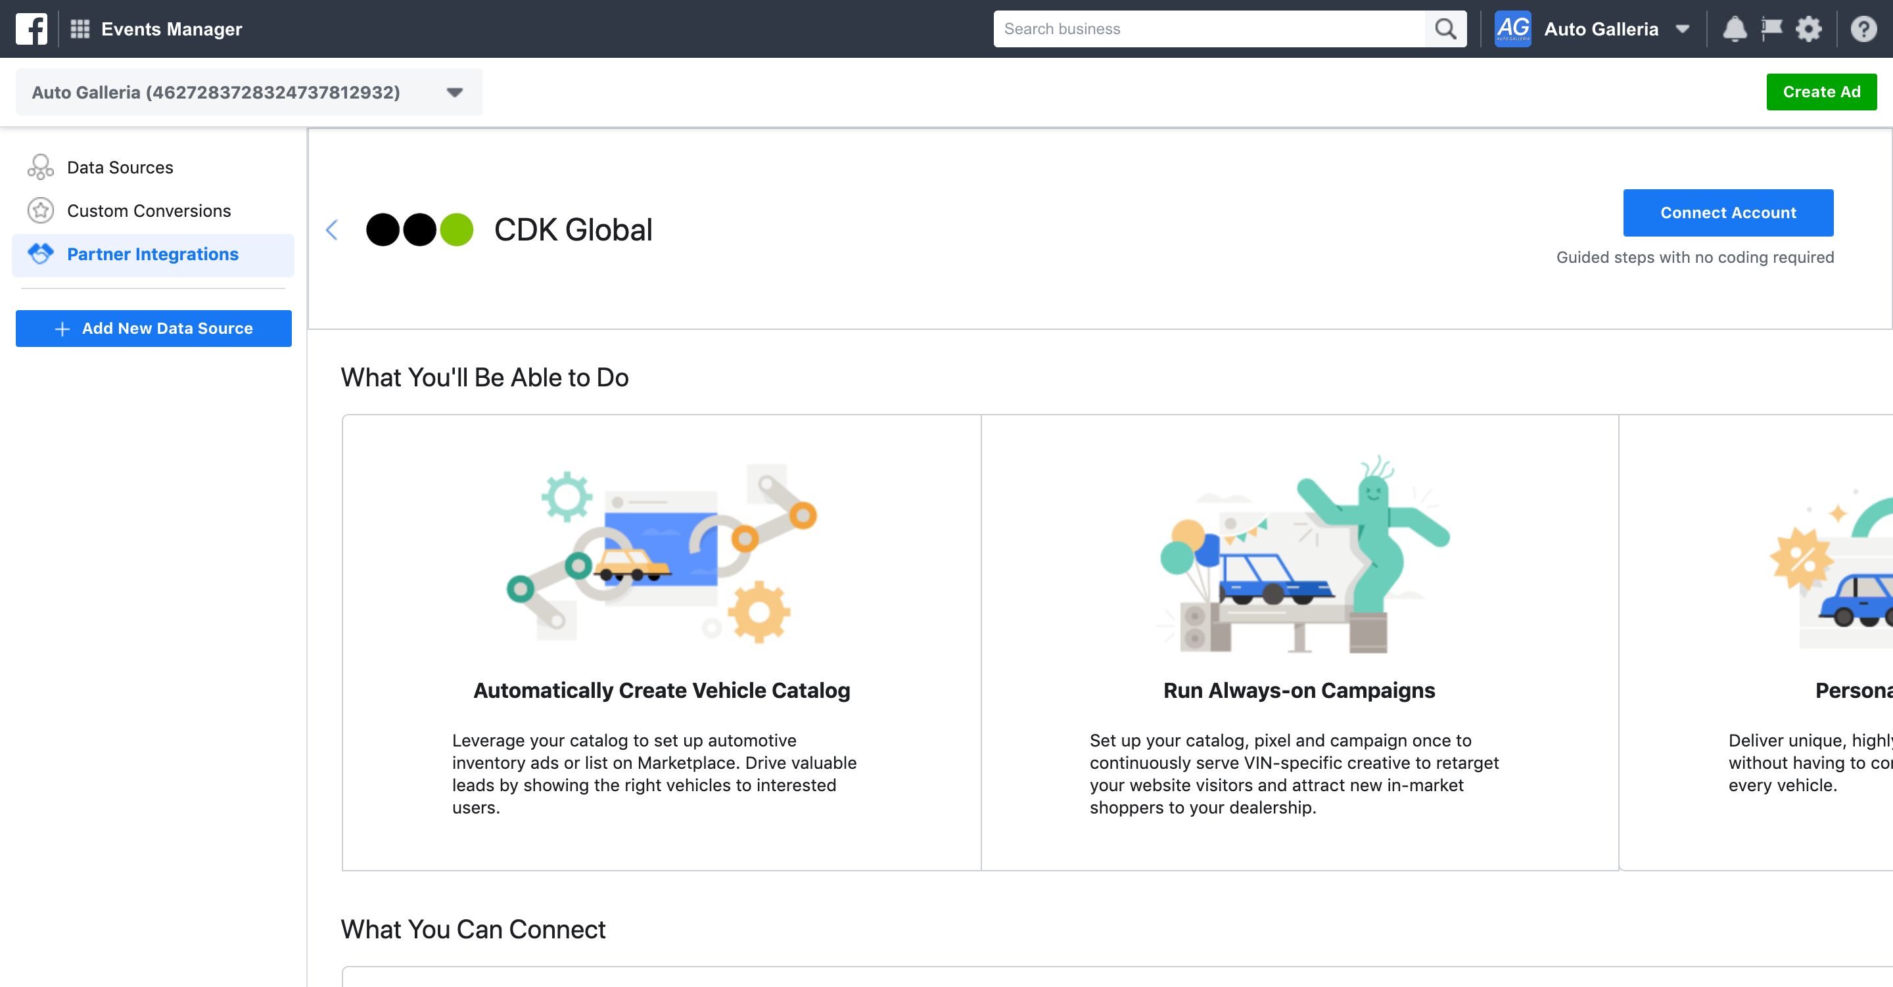Click the flag icon in top bar

pyautogui.click(x=1772, y=29)
